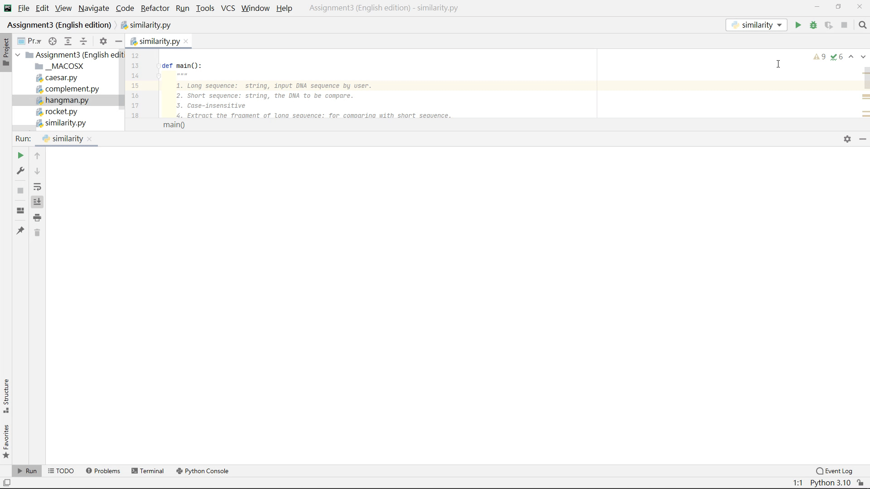Select opened file via the crosshair locate icon
This screenshot has width=870, height=489.
click(x=53, y=41)
